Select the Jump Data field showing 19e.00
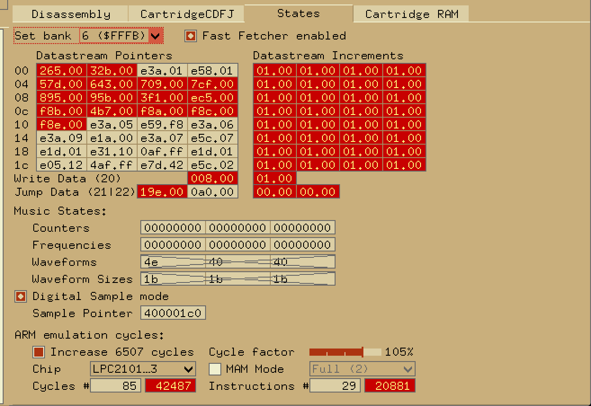 [161, 192]
